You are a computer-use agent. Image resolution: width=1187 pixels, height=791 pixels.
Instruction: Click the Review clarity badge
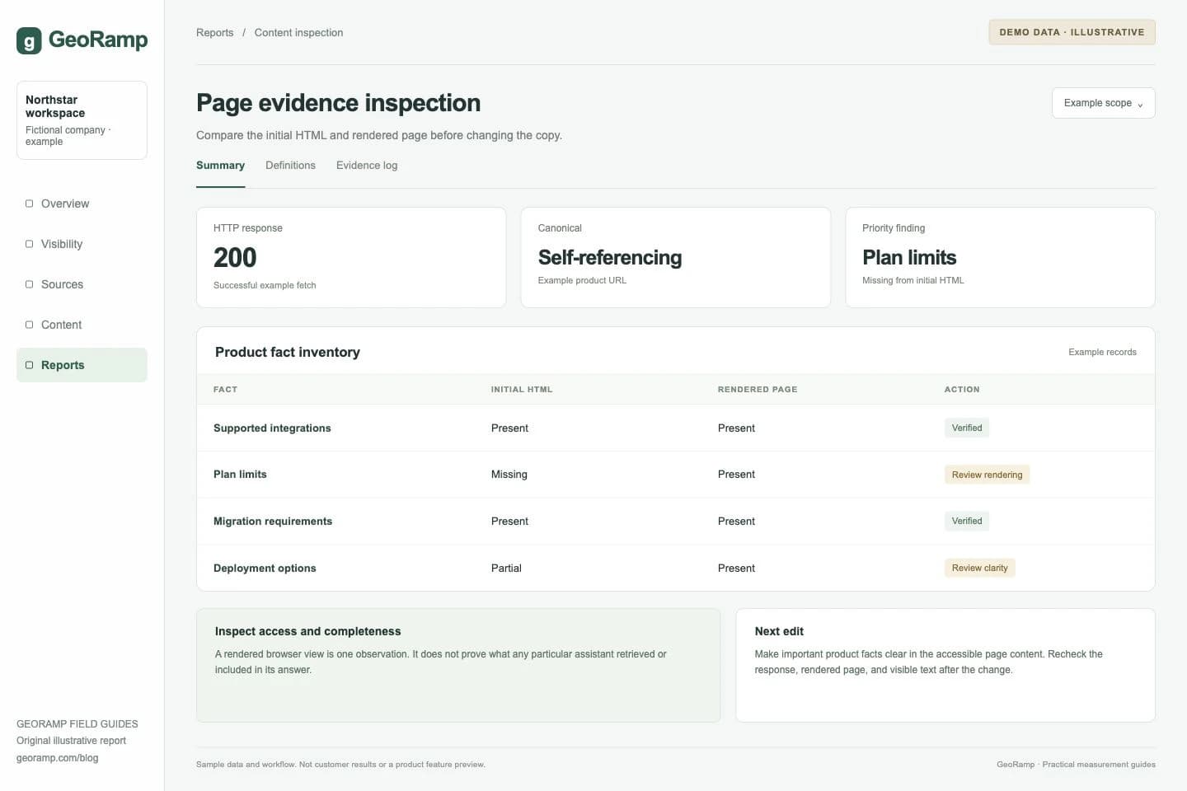(979, 568)
